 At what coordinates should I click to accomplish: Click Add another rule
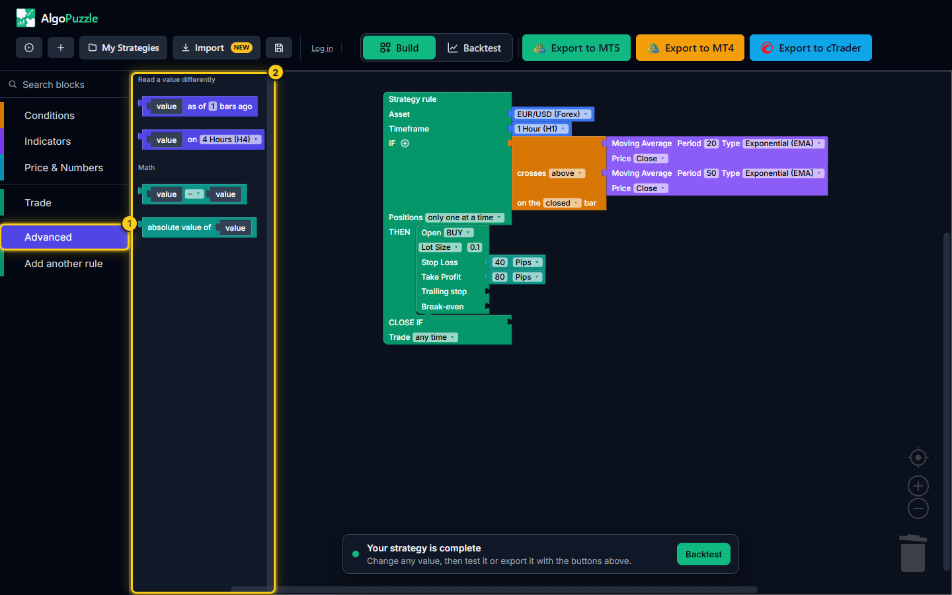tap(65, 264)
